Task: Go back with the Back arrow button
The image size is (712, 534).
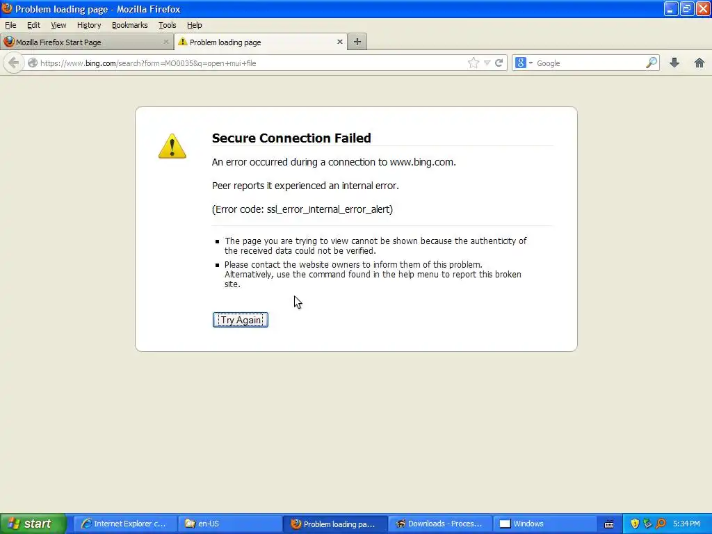Action: click(x=14, y=63)
